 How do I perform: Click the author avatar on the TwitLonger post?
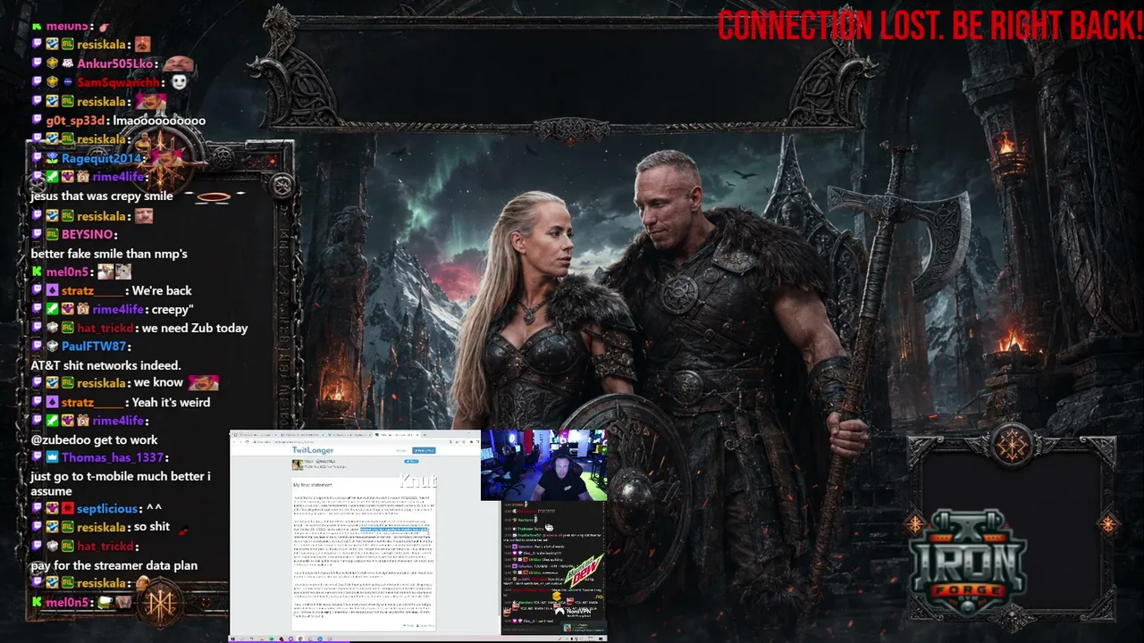coord(297,464)
